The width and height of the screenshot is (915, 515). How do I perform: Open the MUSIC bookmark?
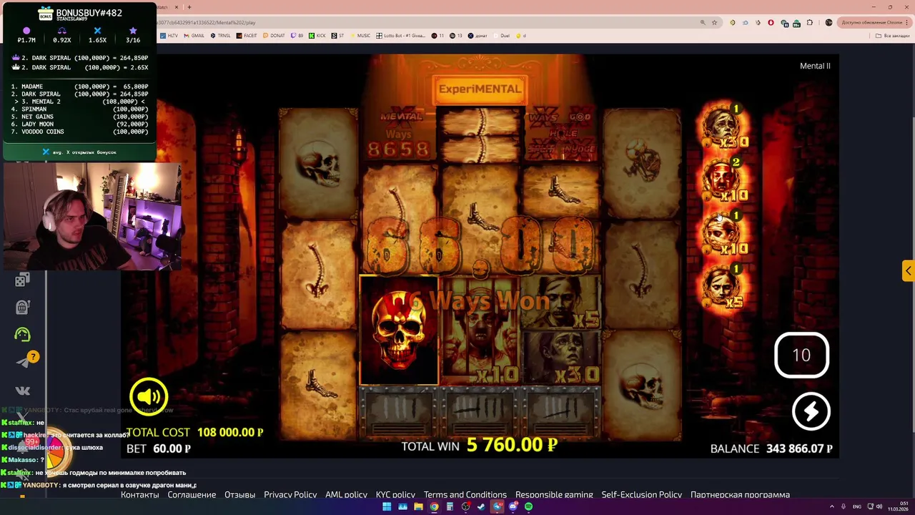tap(360, 35)
